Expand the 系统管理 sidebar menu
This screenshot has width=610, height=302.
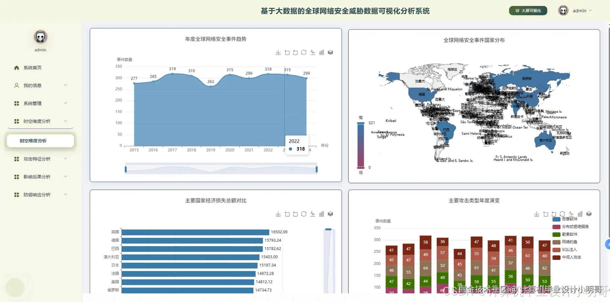[40, 104]
